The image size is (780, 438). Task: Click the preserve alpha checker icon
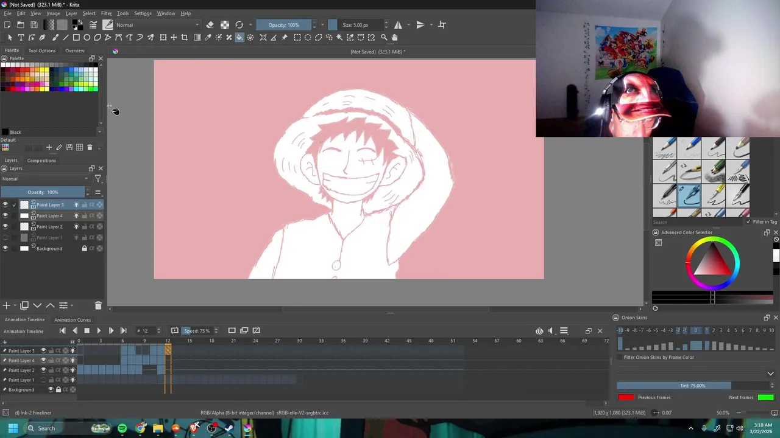[x=225, y=25]
